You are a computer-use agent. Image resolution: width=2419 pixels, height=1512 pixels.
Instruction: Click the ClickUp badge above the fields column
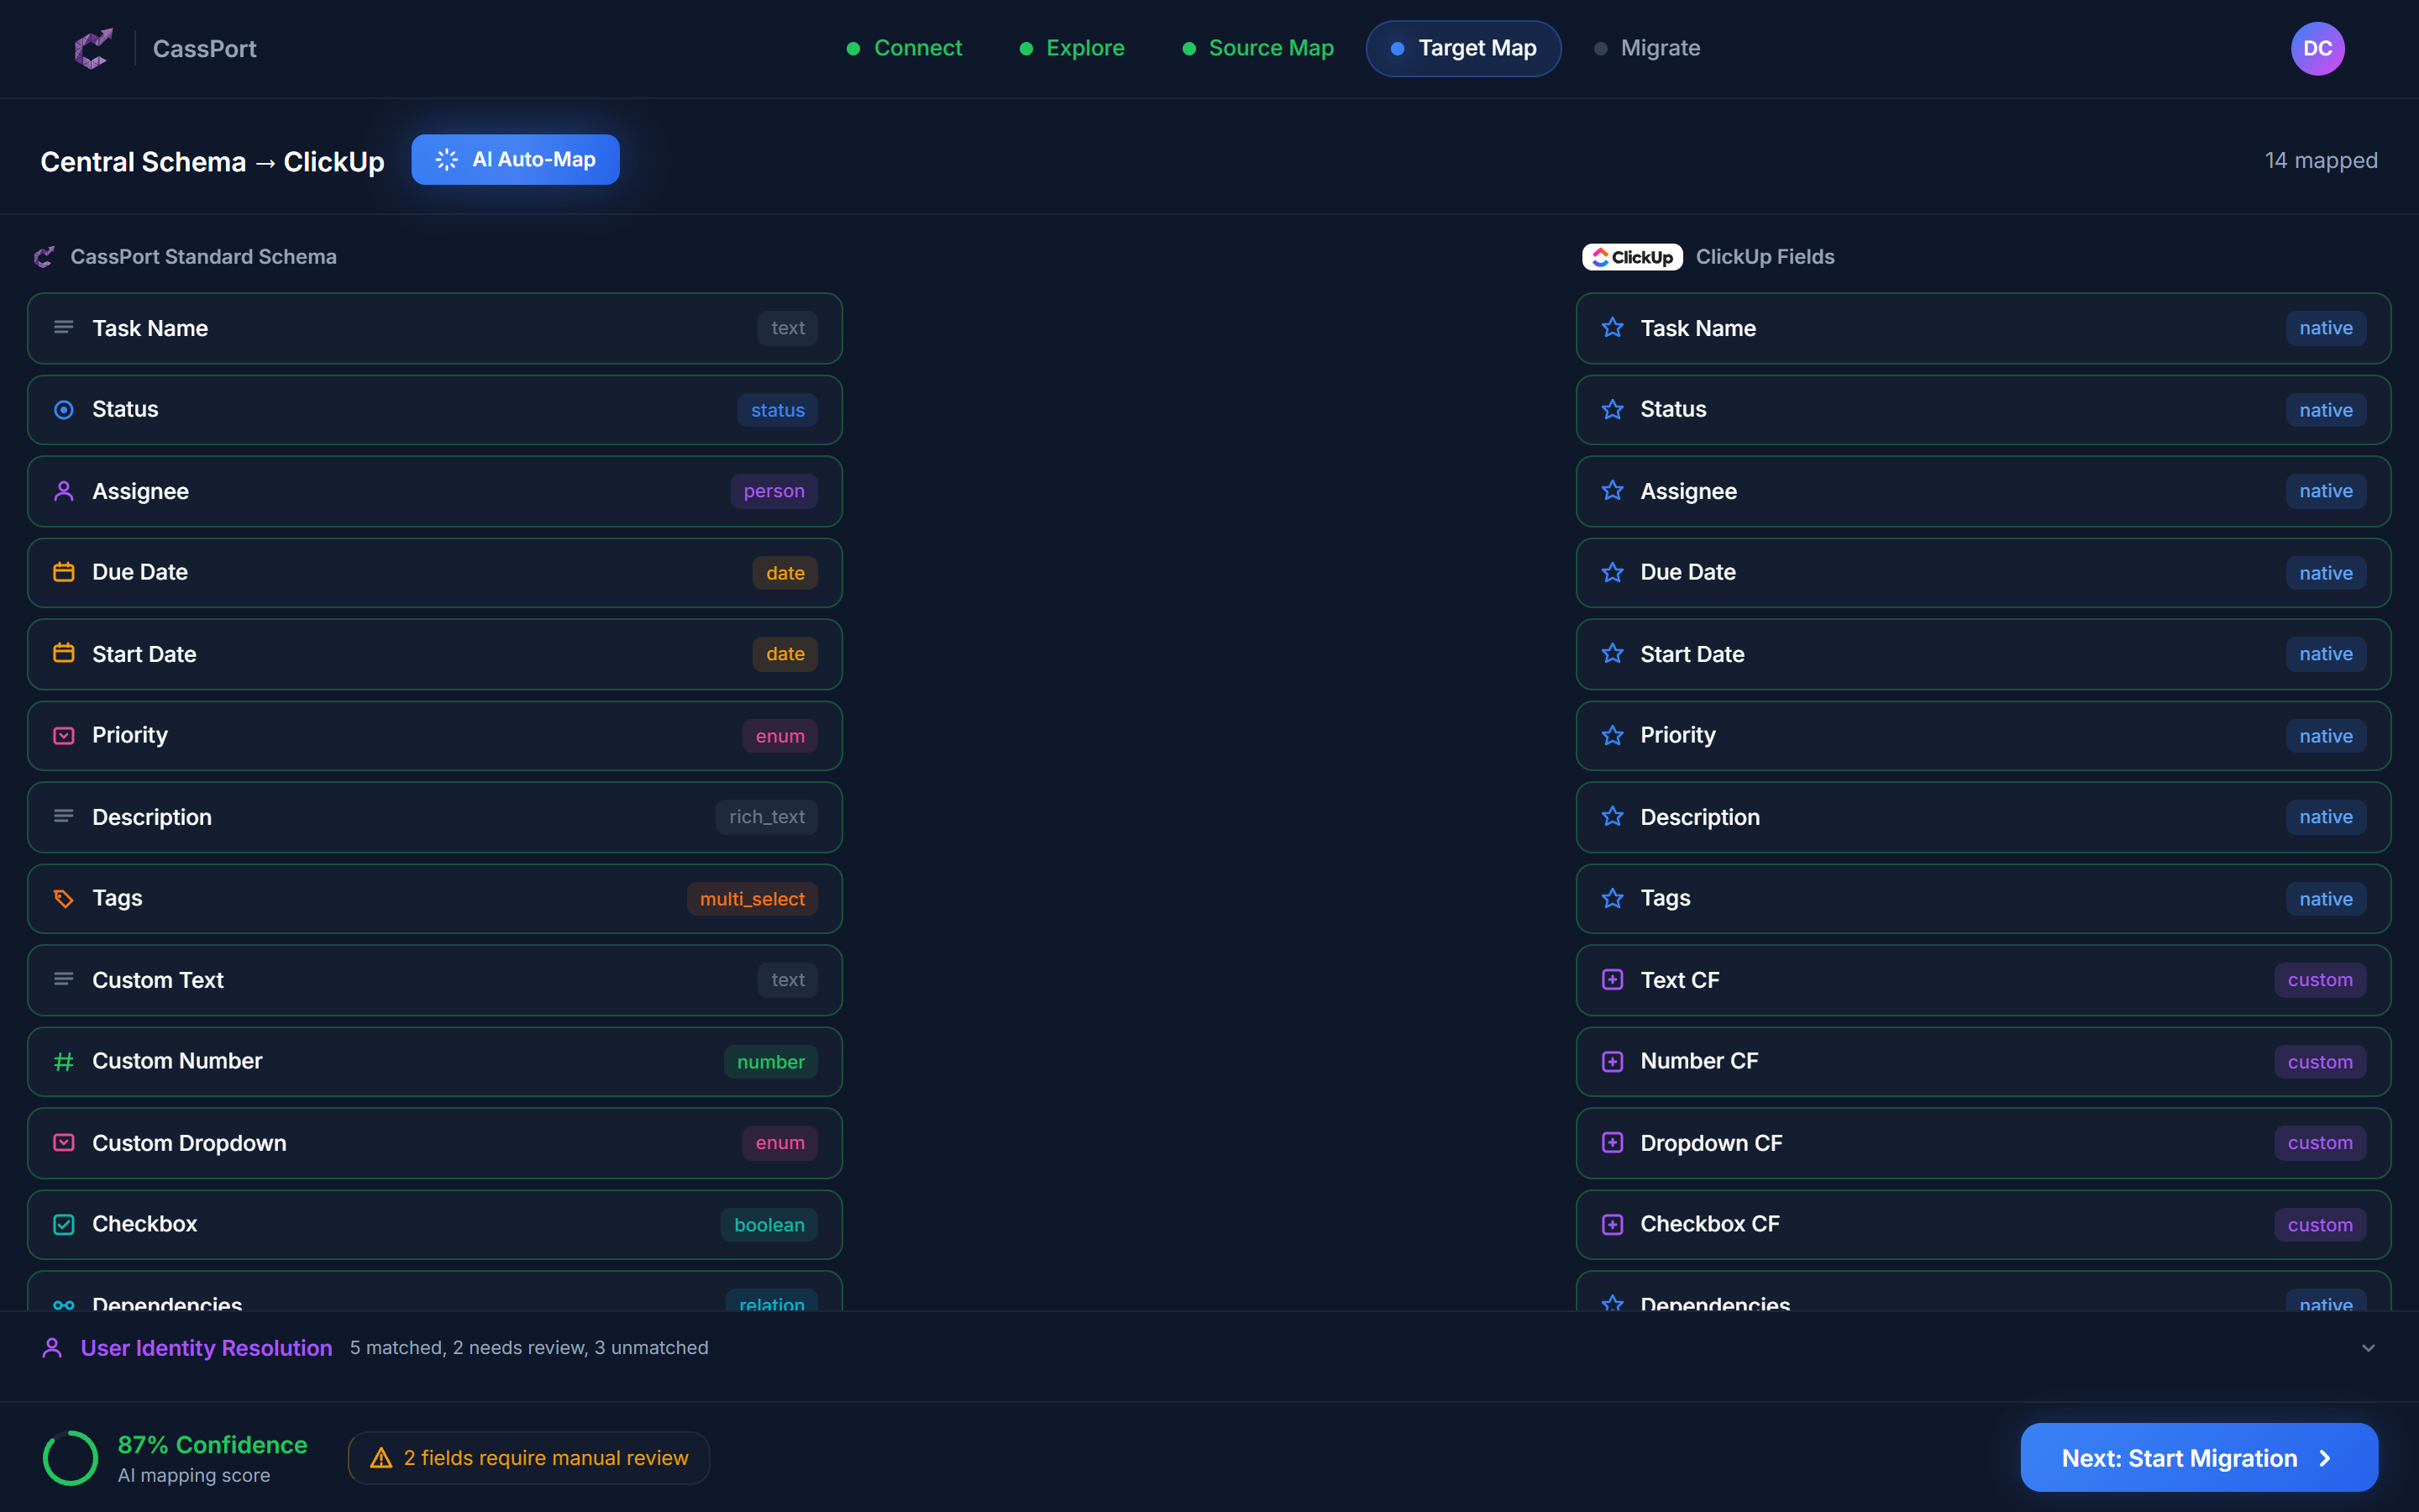click(1631, 257)
